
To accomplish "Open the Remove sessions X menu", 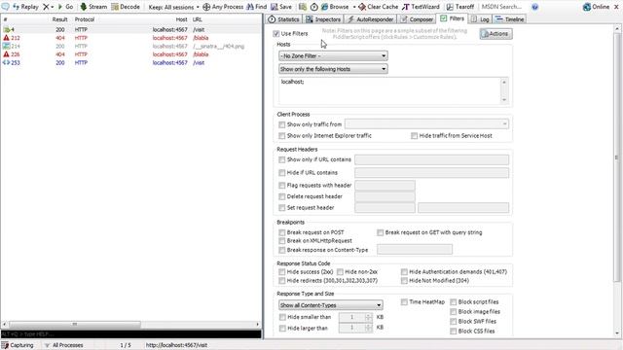I will [x=48, y=7].
